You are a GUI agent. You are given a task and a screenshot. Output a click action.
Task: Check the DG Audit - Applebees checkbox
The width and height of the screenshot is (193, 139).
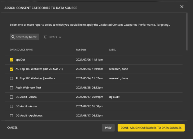[x=11, y=116]
